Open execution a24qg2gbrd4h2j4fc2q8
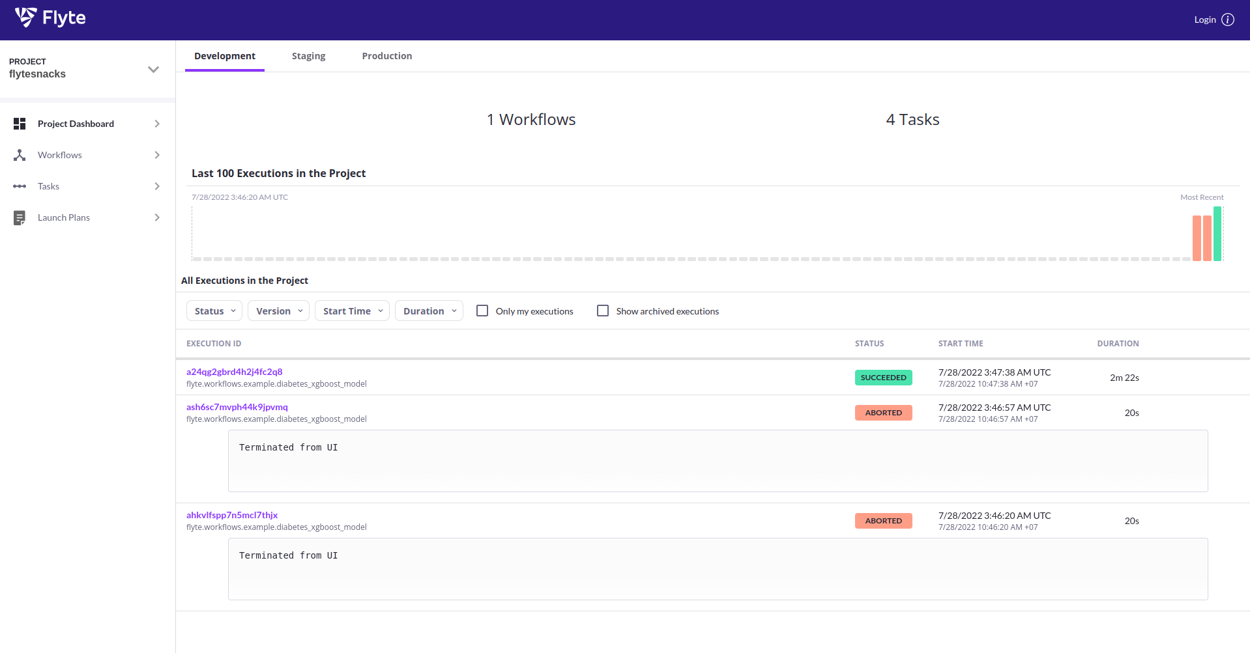The height and width of the screenshot is (653, 1250). [234, 372]
